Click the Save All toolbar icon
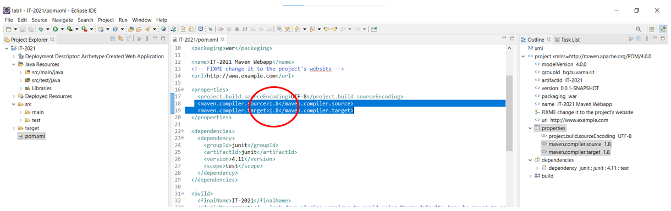Image resolution: width=671 pixels, height=211 pixels. [31, 29]
